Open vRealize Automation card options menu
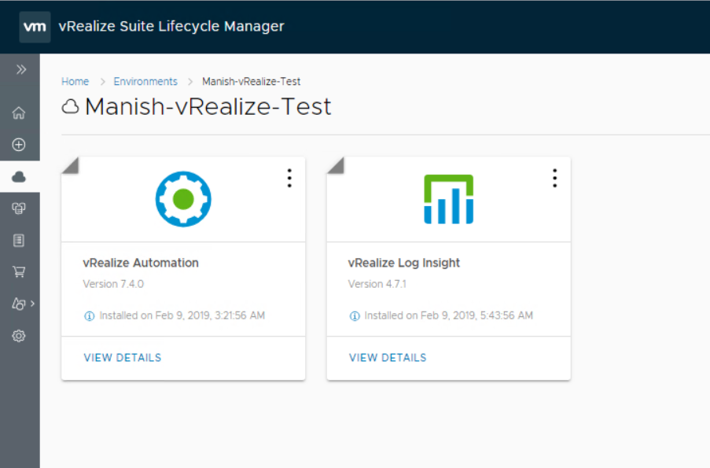 coord(289,179)
